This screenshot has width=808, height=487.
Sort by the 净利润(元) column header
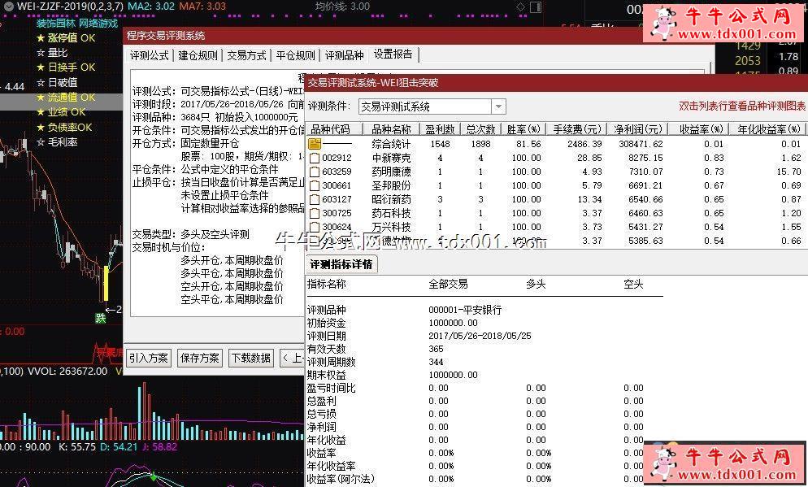click(638, 129)
